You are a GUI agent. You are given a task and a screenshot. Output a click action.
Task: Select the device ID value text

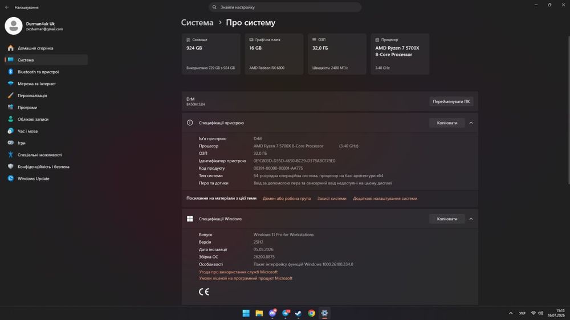tap(295, 161)
